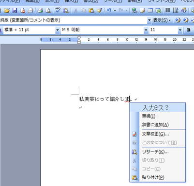194x186 pixels.
Task: Expand the Undo history dropdown arrow
Action: [115, 11]
